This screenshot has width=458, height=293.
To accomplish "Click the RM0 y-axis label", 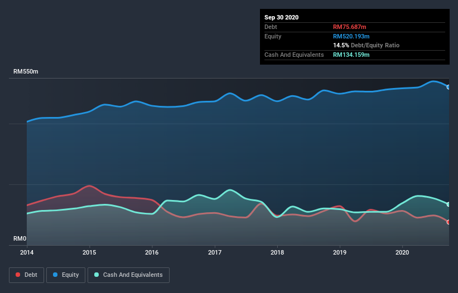I will [x=20, y=238].
